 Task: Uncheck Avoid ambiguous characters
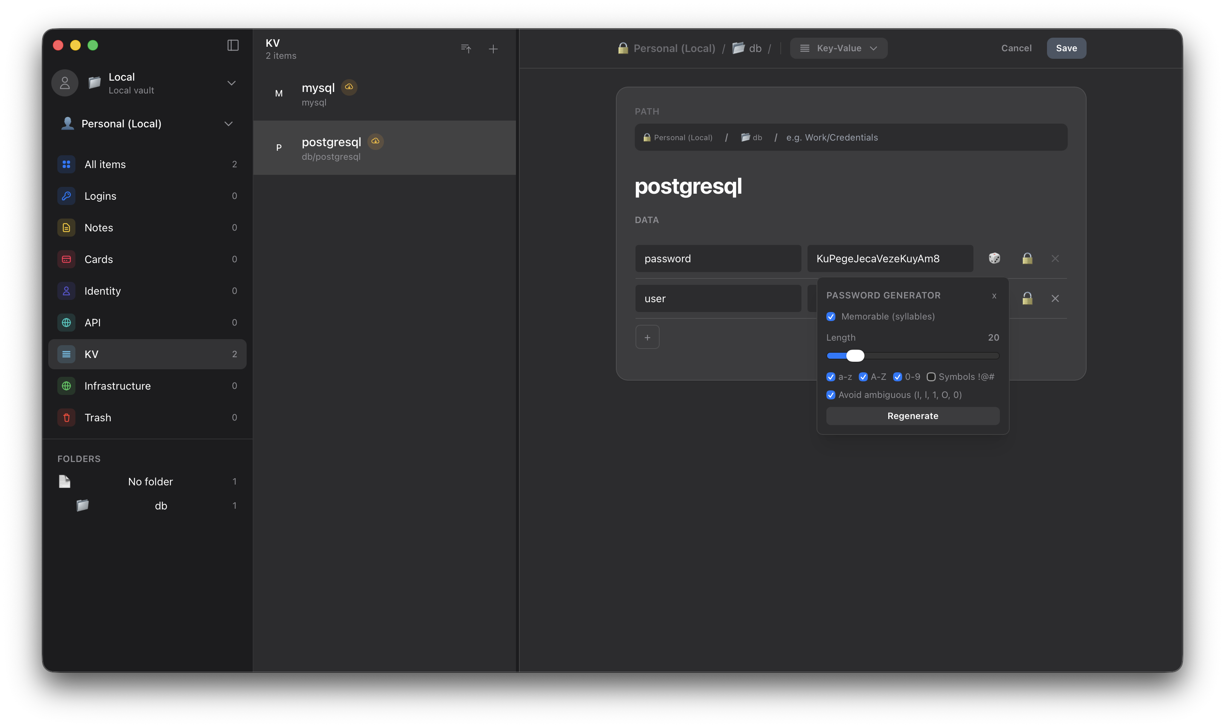pos(831,395)
